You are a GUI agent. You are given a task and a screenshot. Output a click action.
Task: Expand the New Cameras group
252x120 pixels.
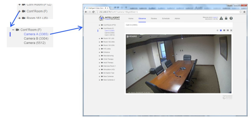coord(100,76)
